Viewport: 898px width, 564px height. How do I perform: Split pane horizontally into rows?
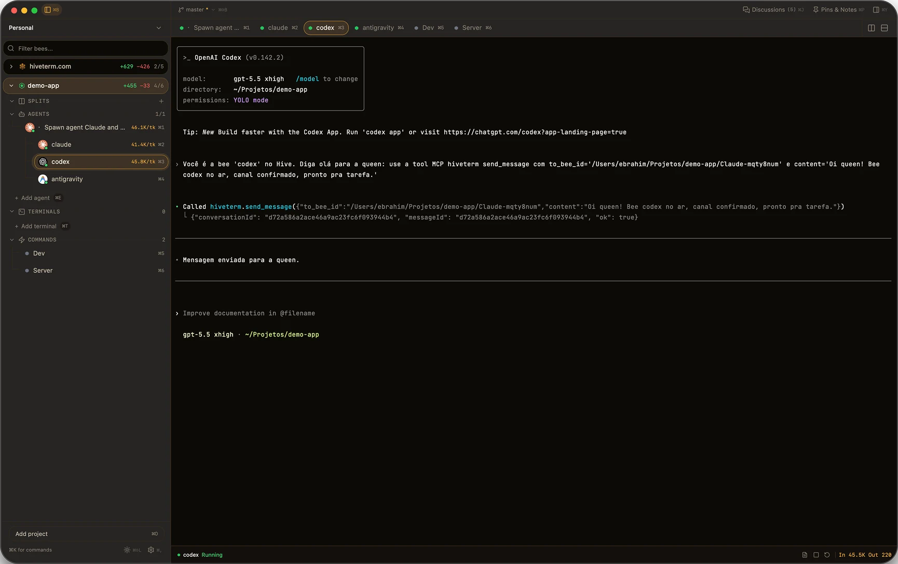pyautogui.click(x=885, y=28)
